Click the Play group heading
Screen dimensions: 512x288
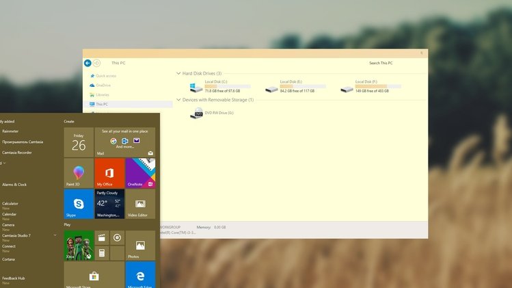pyautogui.click(x=67, y=225)
